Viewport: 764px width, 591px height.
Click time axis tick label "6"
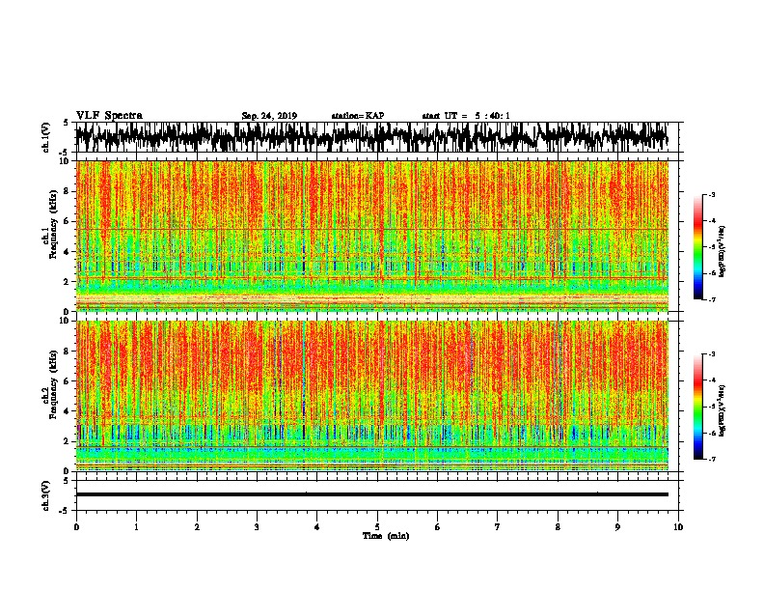coord(438,527)
